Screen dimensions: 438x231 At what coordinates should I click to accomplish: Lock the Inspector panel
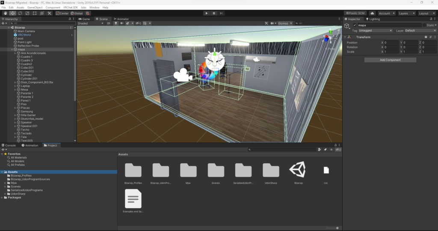[x=431, y=19]
